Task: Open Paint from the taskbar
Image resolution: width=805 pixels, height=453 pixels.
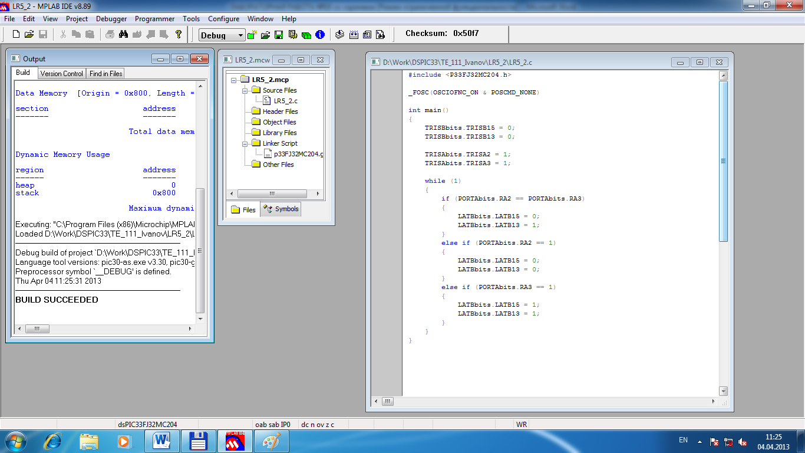Action: [x=272, y=441]
